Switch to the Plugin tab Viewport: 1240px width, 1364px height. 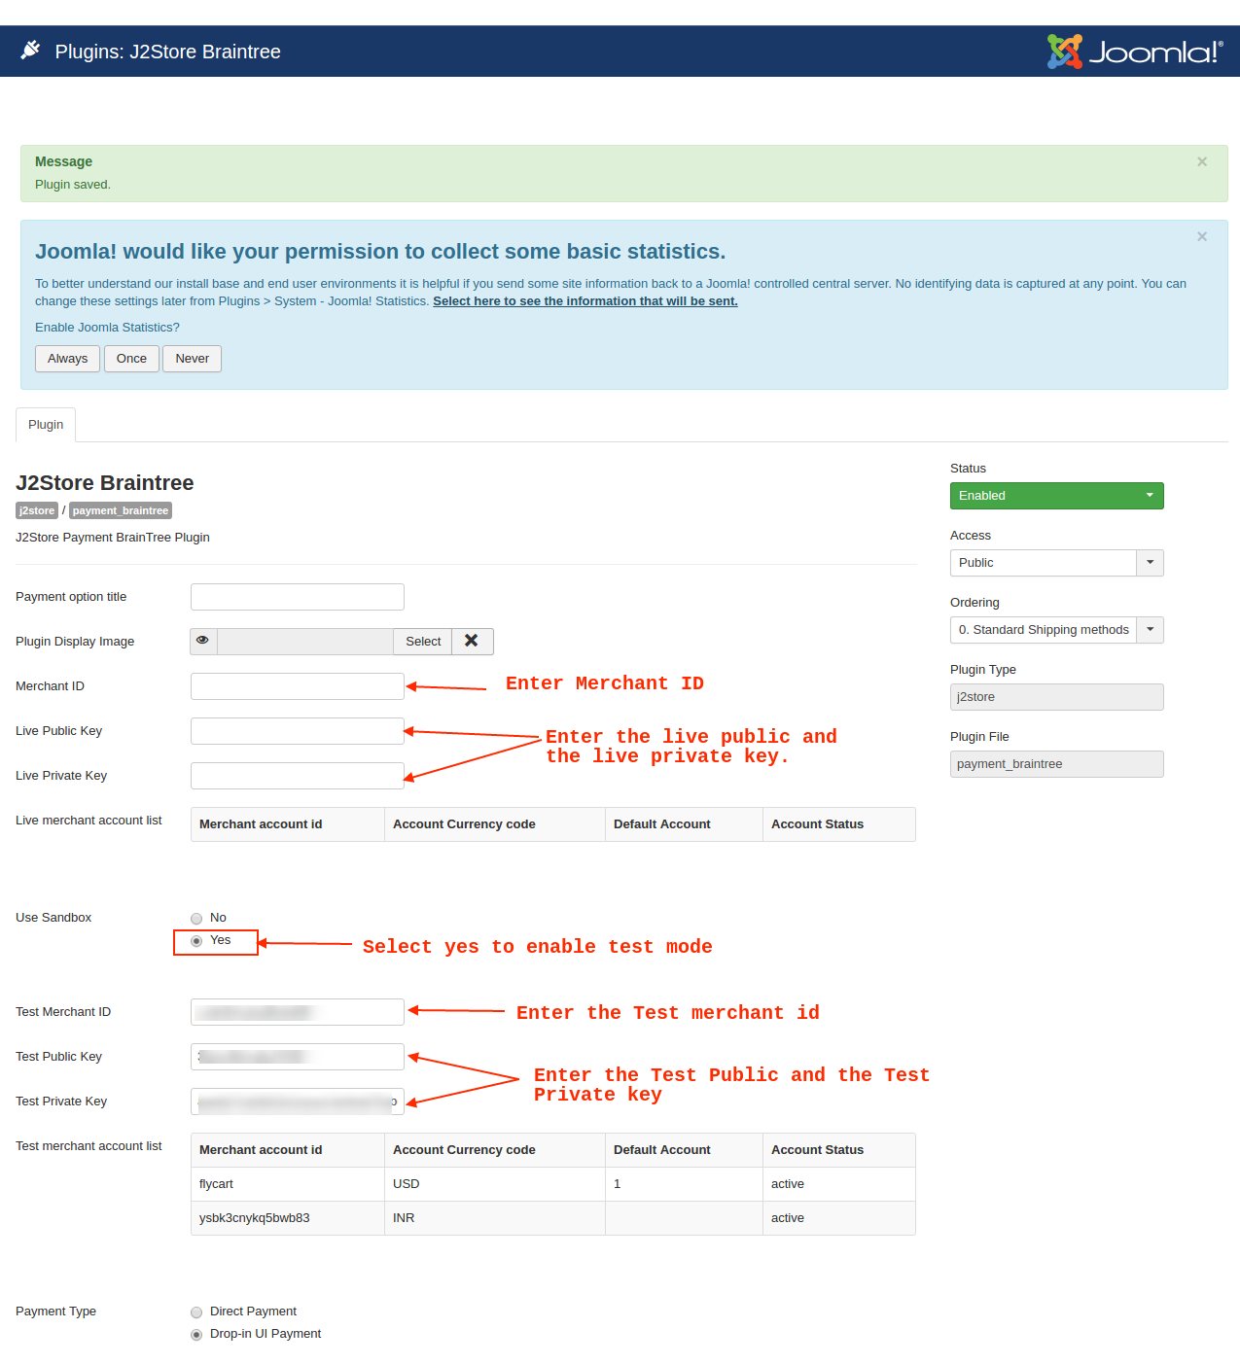[x=46, y=425]
